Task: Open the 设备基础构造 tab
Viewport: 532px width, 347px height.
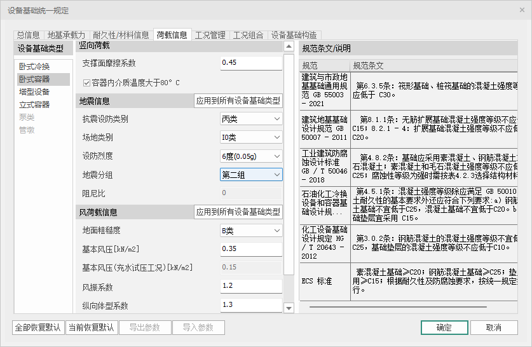Action: [294, 35]
